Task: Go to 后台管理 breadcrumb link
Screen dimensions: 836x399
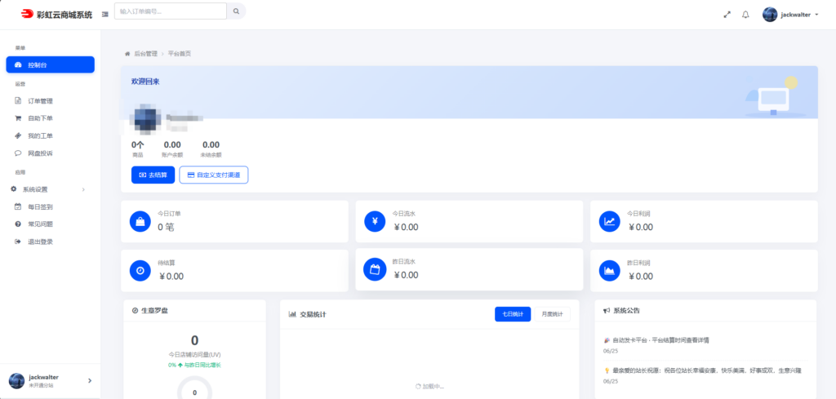Action: (x=145, y=53)
